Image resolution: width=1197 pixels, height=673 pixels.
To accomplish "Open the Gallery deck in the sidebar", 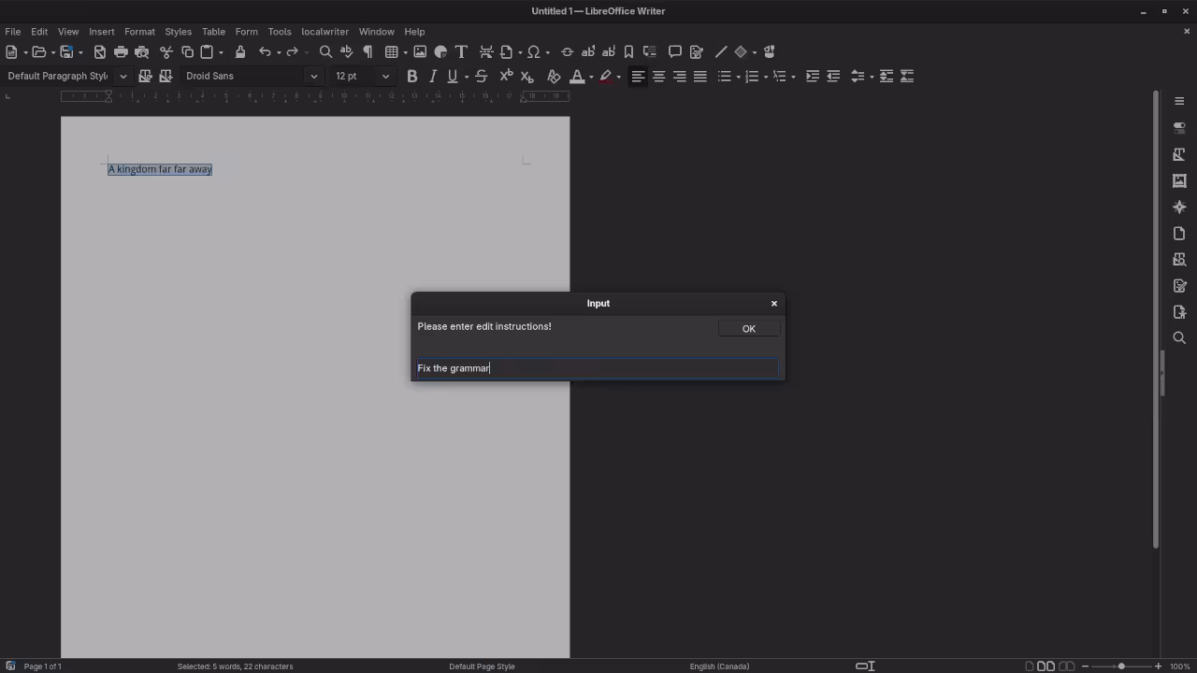I will [1179, 180].
